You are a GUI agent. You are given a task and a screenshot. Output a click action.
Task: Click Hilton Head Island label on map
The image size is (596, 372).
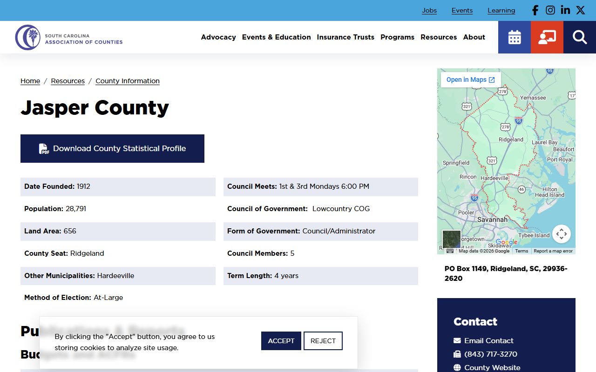[549, 192]
